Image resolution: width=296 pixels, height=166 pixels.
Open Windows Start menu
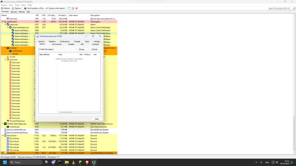point(5,162)
